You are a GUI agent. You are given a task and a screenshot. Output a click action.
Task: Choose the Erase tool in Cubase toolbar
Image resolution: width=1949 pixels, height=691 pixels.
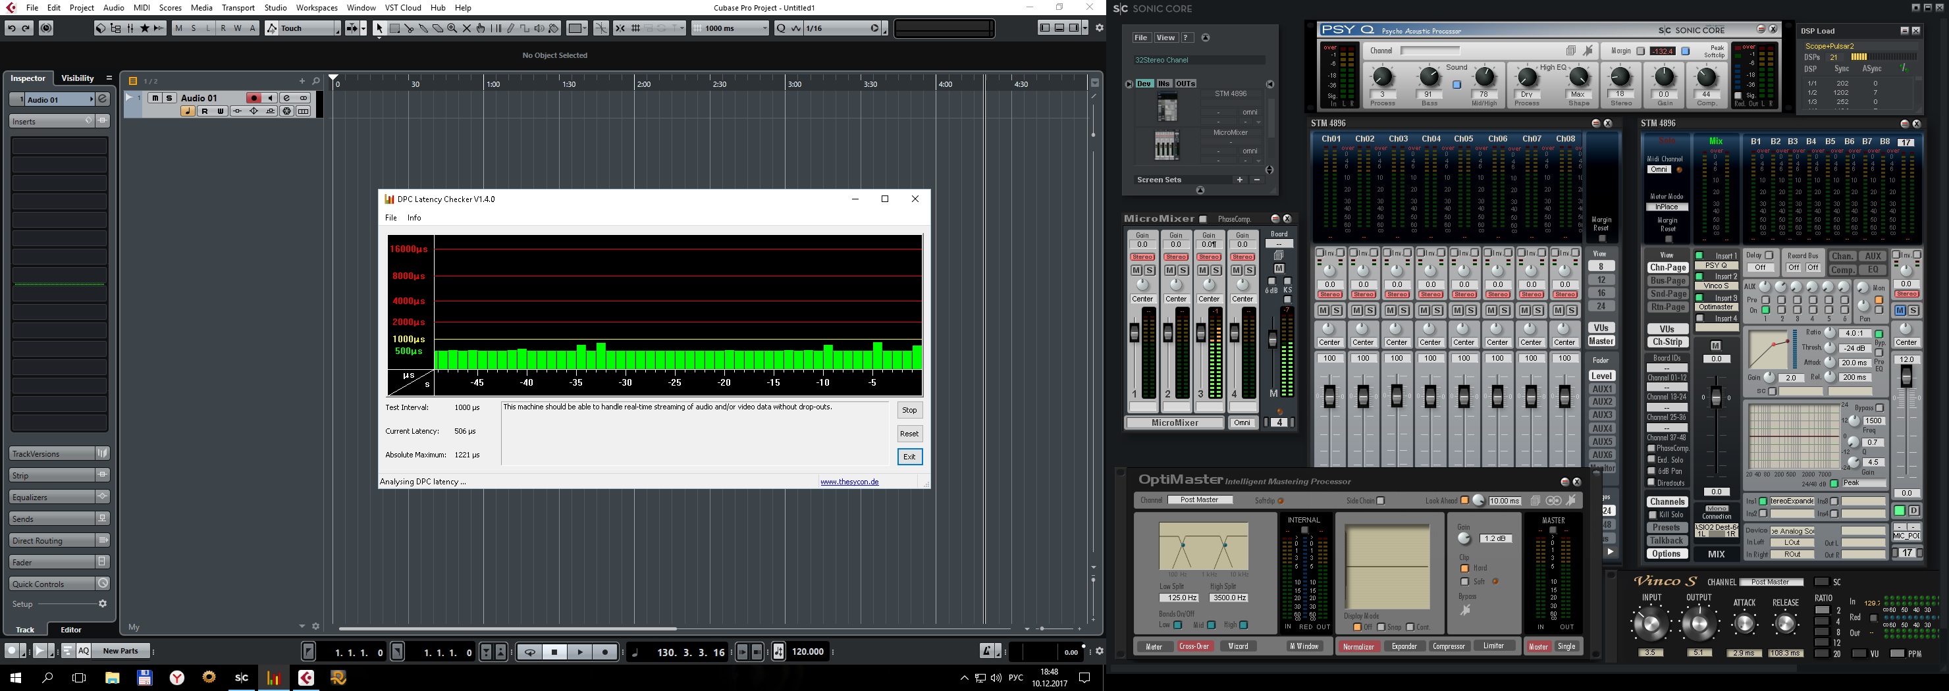(x=437, y=29)
